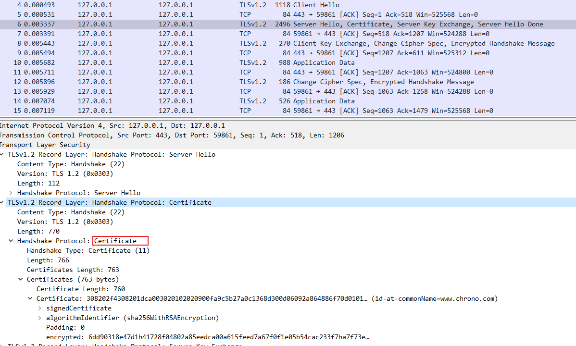Screen dimensions: 576x346
Task: Select the Handshake Type: Certificate (11) field
Action: point(88,250)
